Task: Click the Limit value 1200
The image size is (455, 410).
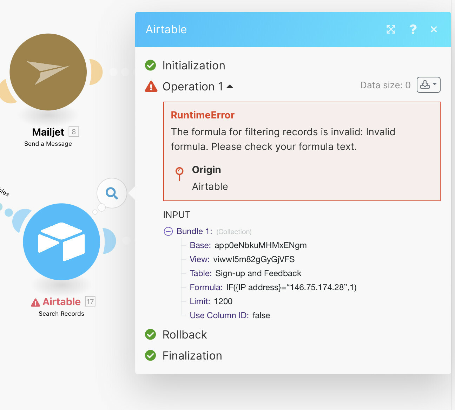Action: (x=223, y=301)
